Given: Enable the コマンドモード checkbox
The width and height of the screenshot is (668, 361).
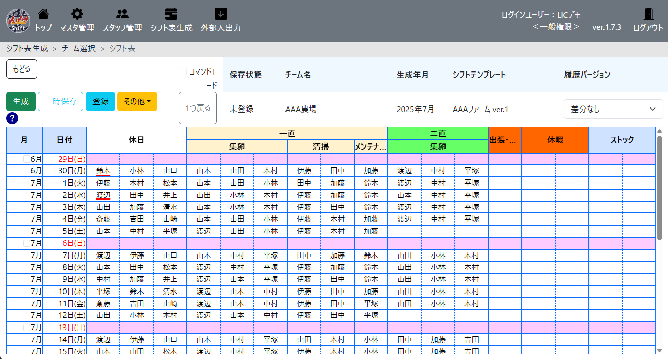Looking at the screenshot, I should (x=182, y=71).
